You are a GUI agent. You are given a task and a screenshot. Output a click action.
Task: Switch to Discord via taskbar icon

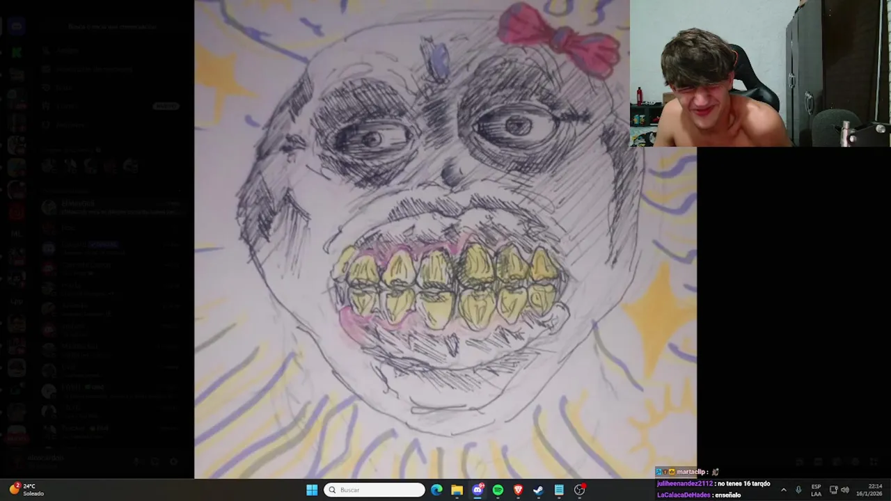(x=478, y=490)
